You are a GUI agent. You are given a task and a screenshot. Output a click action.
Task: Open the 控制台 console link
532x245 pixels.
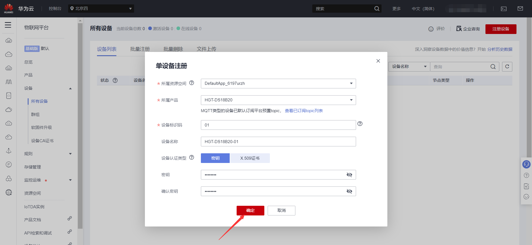[55, 9]
